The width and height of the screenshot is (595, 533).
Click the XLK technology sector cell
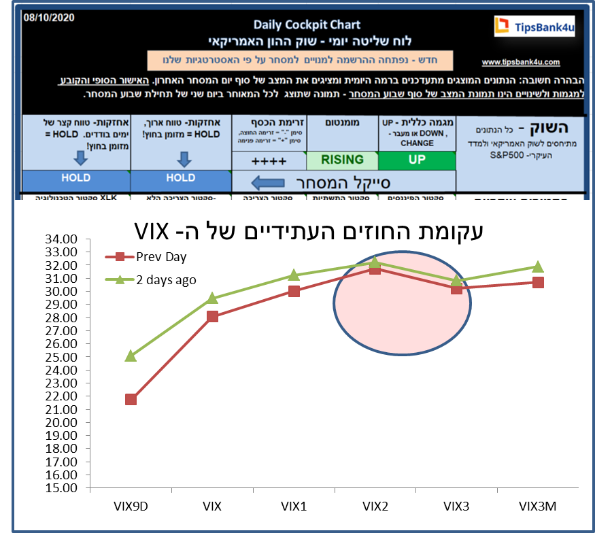[76, 197]
